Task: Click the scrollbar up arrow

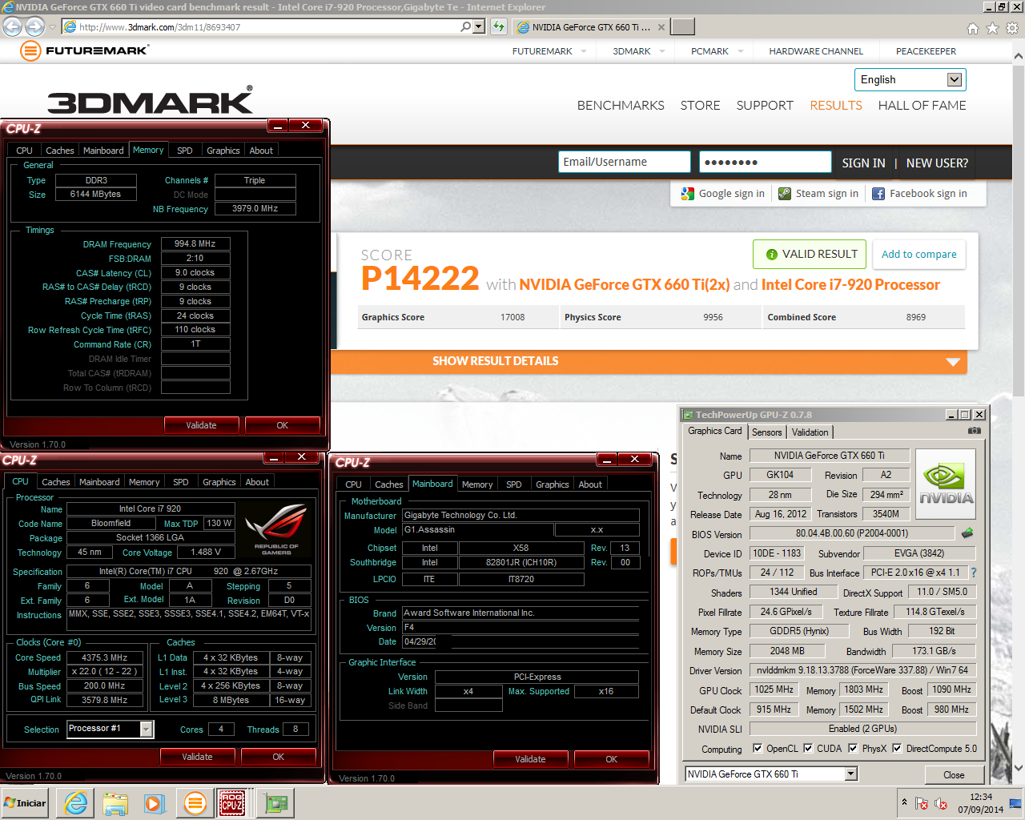Action: click(1019, 56)
